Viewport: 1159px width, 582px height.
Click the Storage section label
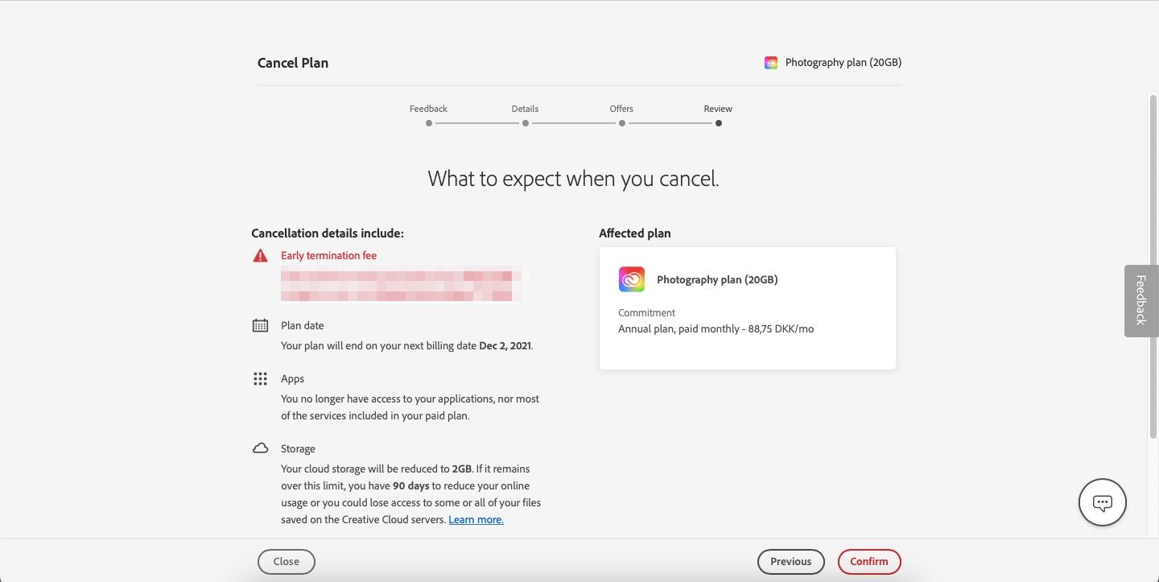point(298,448)
